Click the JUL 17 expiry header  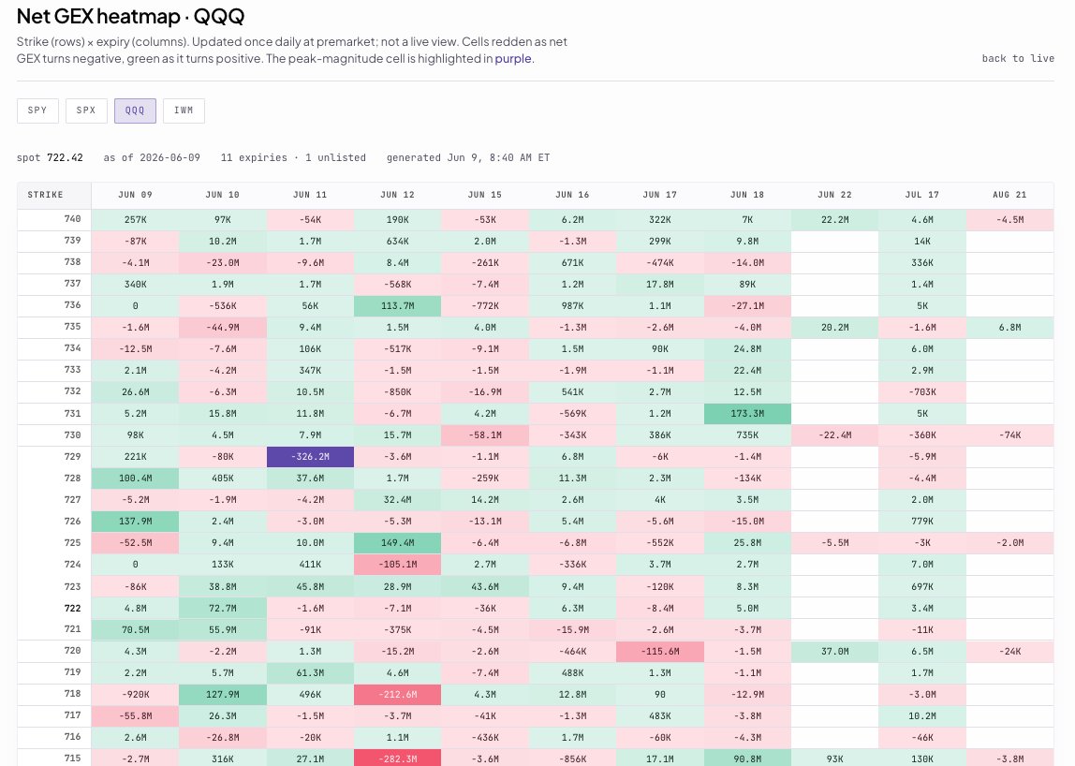pos(922,195)
